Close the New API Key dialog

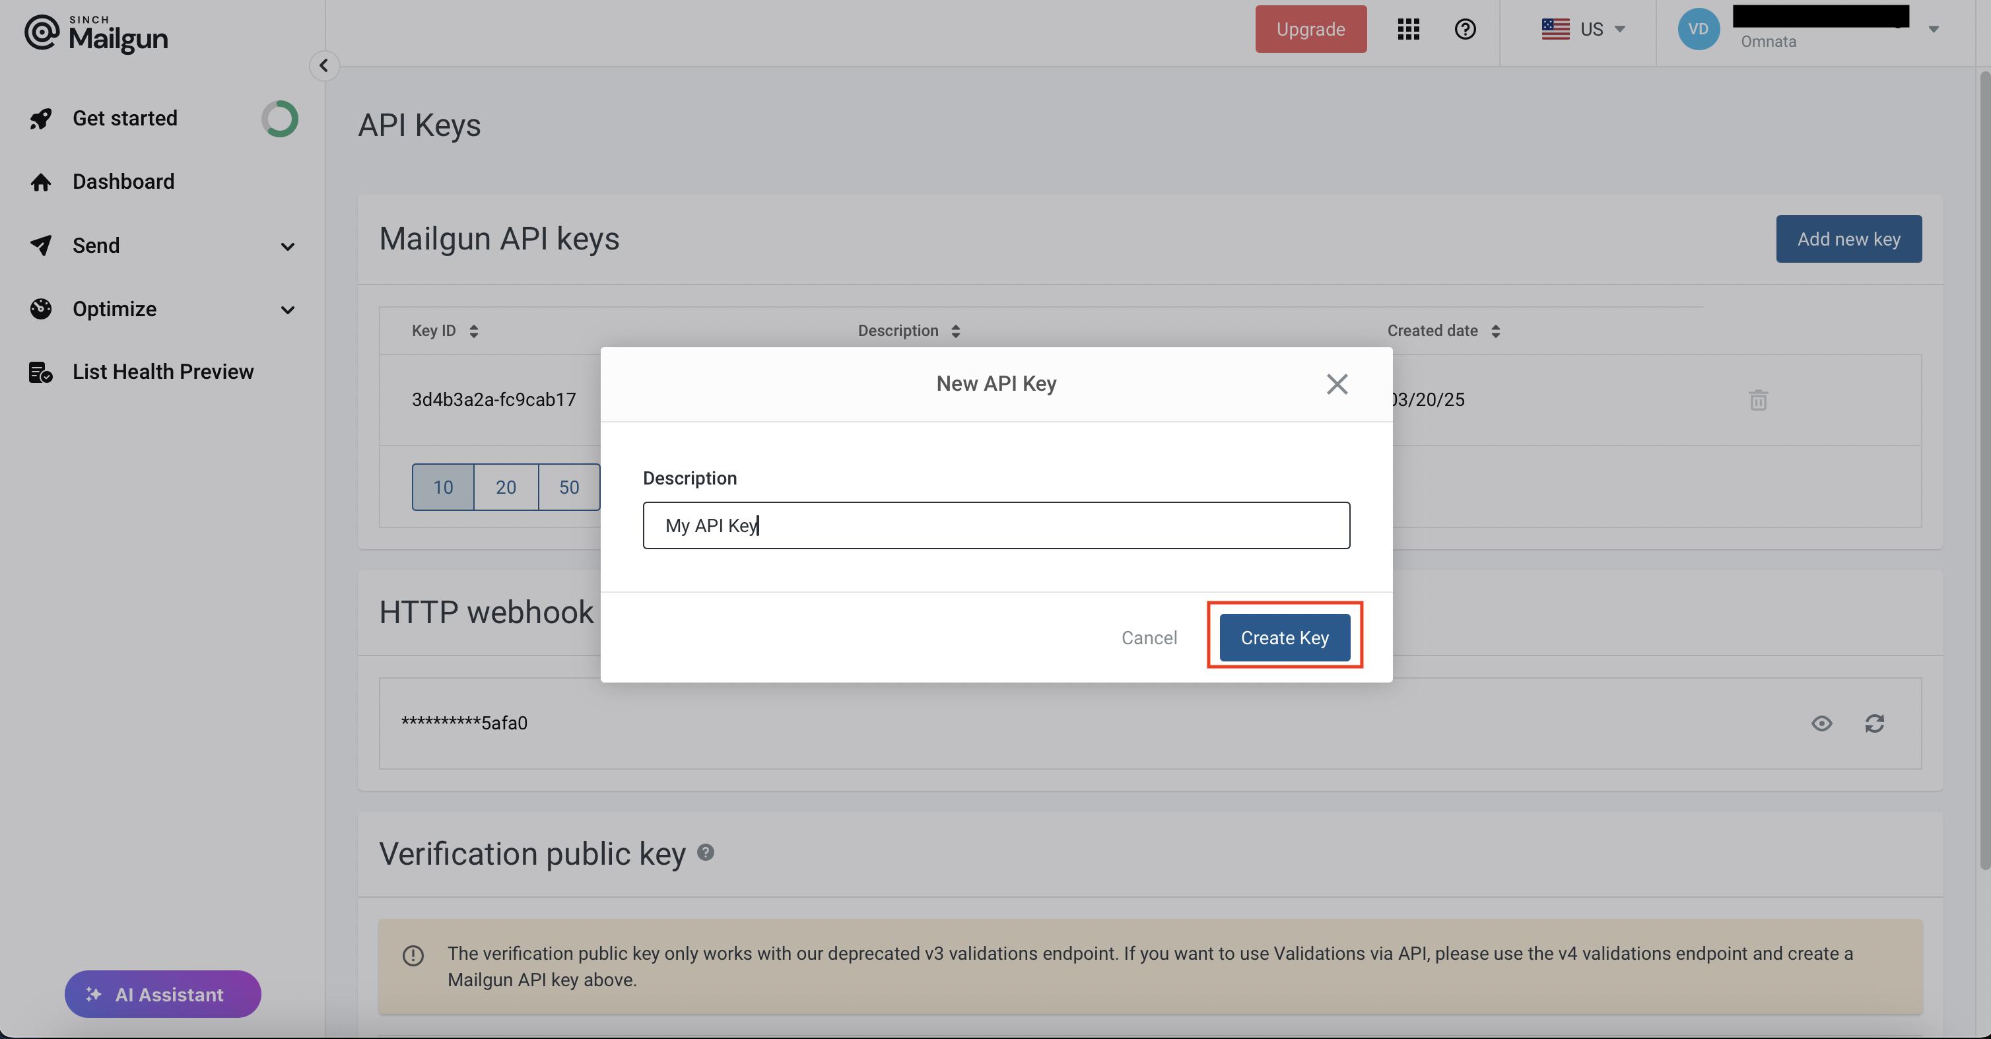(x=1336, y=384)
